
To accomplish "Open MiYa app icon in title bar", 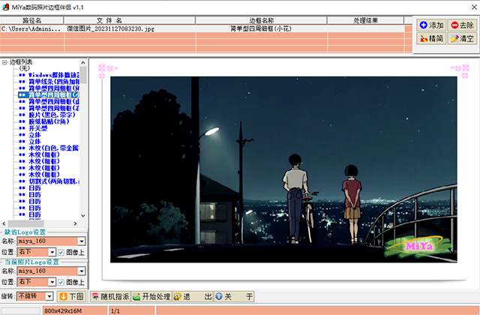I will tap(5, 7).
